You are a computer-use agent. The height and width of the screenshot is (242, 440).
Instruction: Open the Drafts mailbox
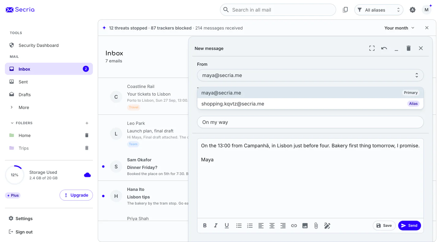pyautogui.click(x=49, y=95)
